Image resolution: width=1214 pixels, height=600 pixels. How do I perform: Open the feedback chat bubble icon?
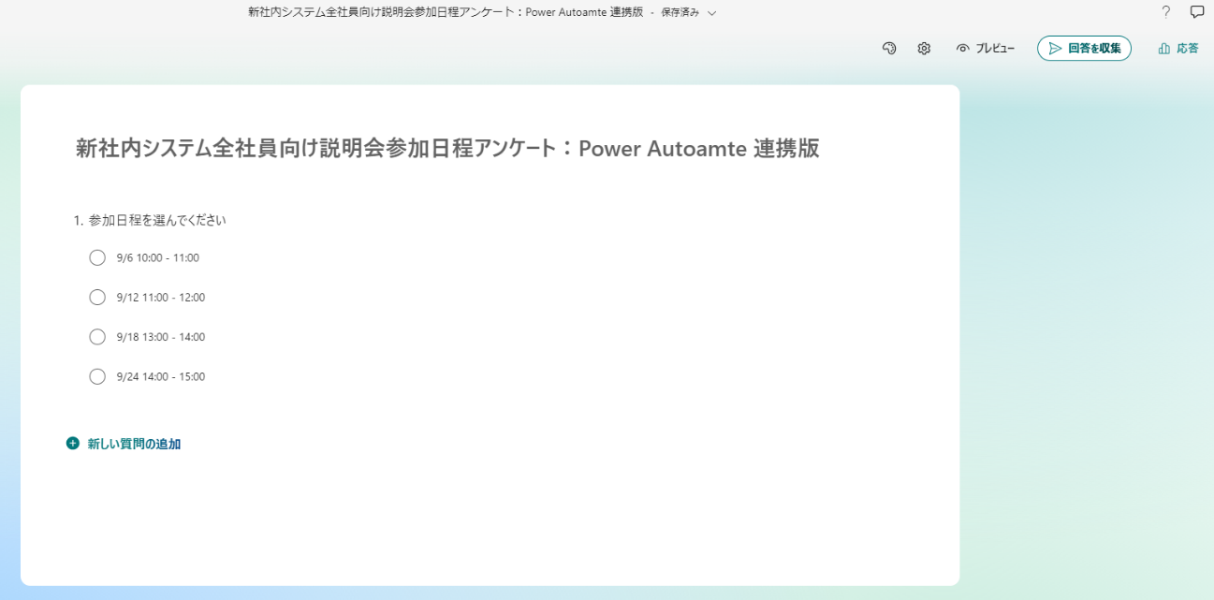[1196, 12]
